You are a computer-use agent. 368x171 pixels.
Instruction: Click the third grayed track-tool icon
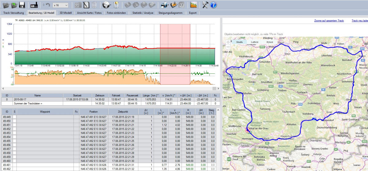click(144, 5)
